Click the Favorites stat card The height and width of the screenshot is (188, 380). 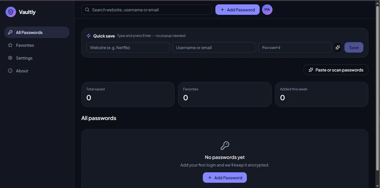[x=225, y=94]
